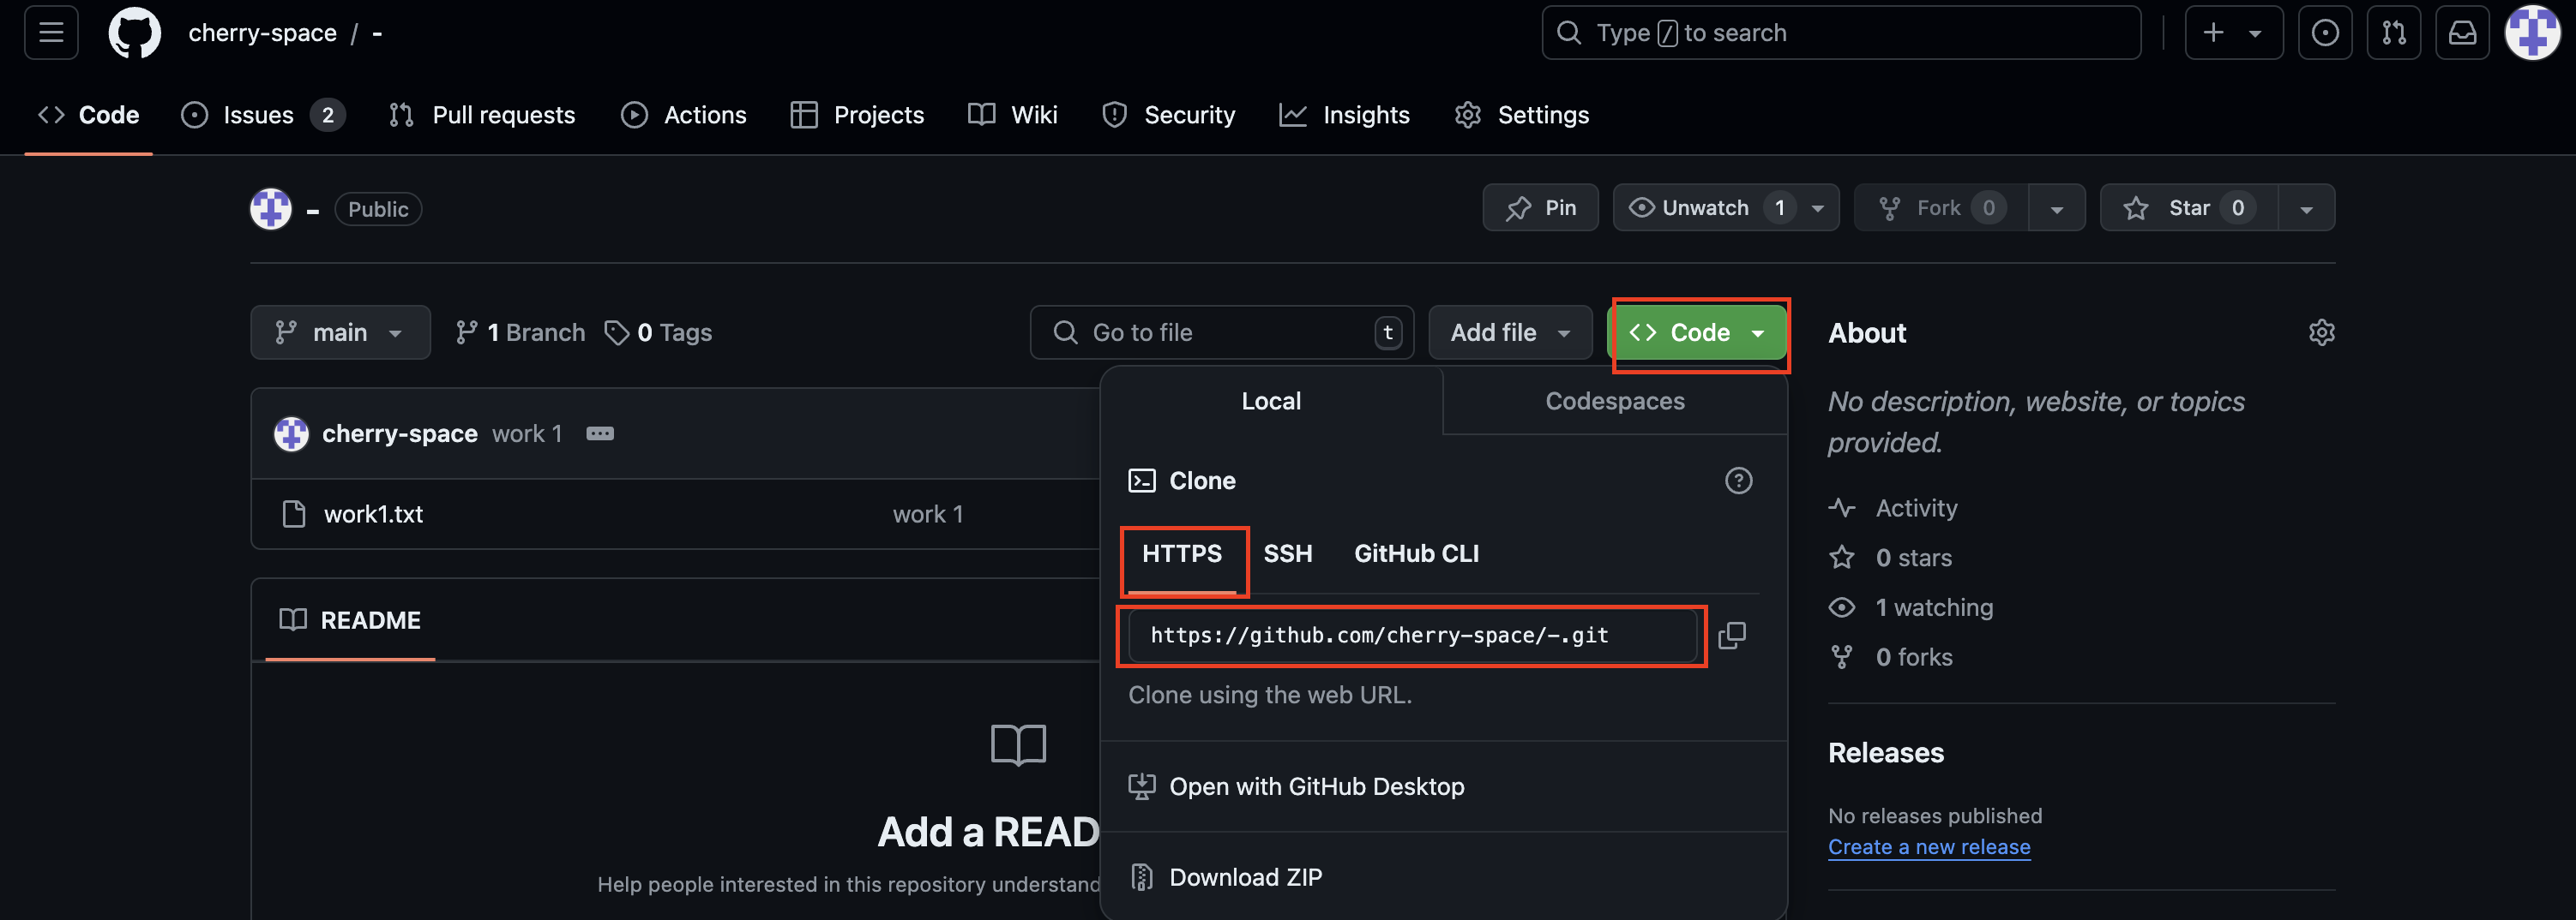View the 0 Tags list

point(658,332)
